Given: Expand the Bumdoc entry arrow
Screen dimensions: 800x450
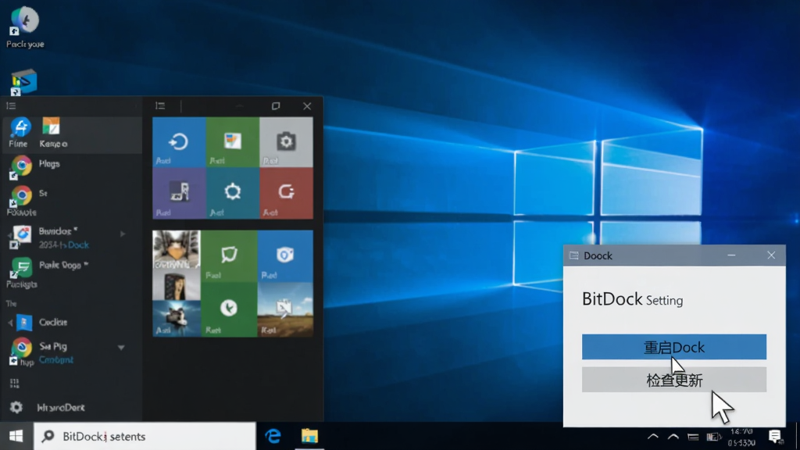Looking at the screenshot, I should (123, 234).
